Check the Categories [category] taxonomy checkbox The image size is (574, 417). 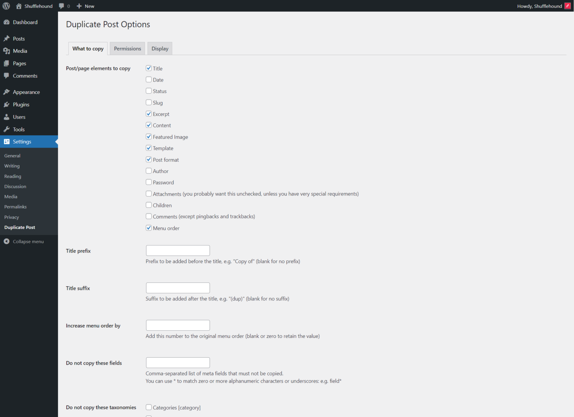pos(149,407)
